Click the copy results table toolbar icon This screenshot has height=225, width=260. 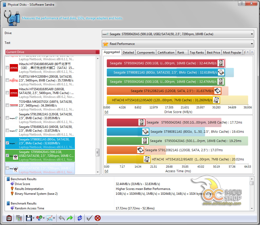click(x=19, y=218)
